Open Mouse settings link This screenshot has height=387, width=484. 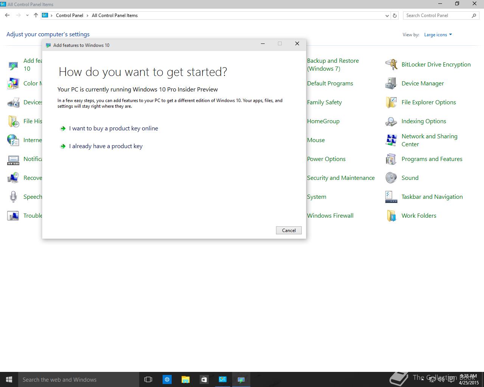(x=316, y=140)
